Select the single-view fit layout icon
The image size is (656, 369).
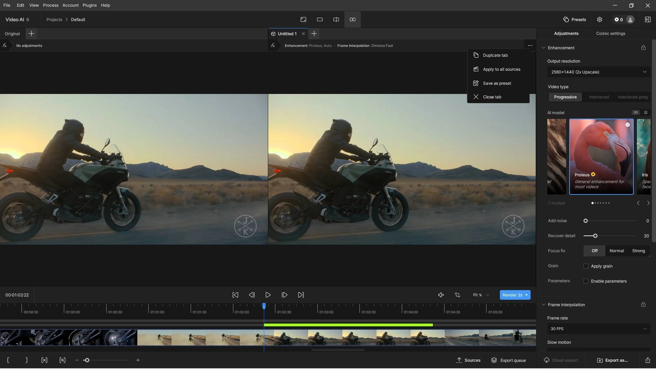pos(303,19)
